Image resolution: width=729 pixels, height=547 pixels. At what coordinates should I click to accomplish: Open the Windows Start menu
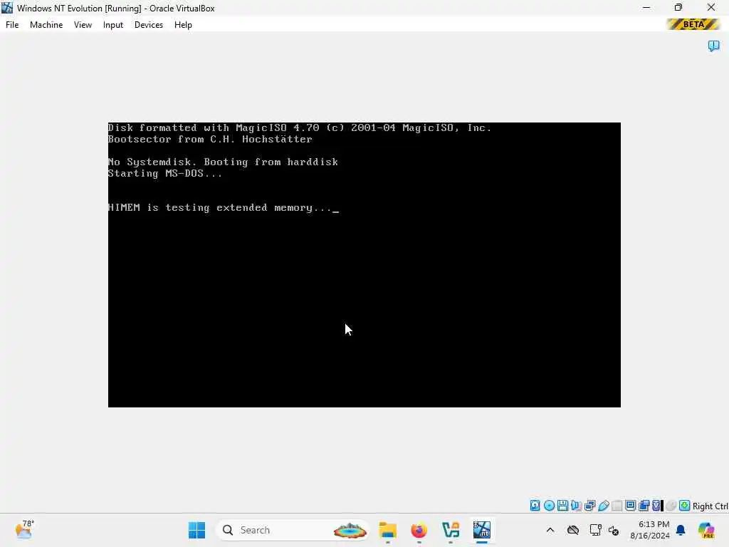[x=196, y=530]
